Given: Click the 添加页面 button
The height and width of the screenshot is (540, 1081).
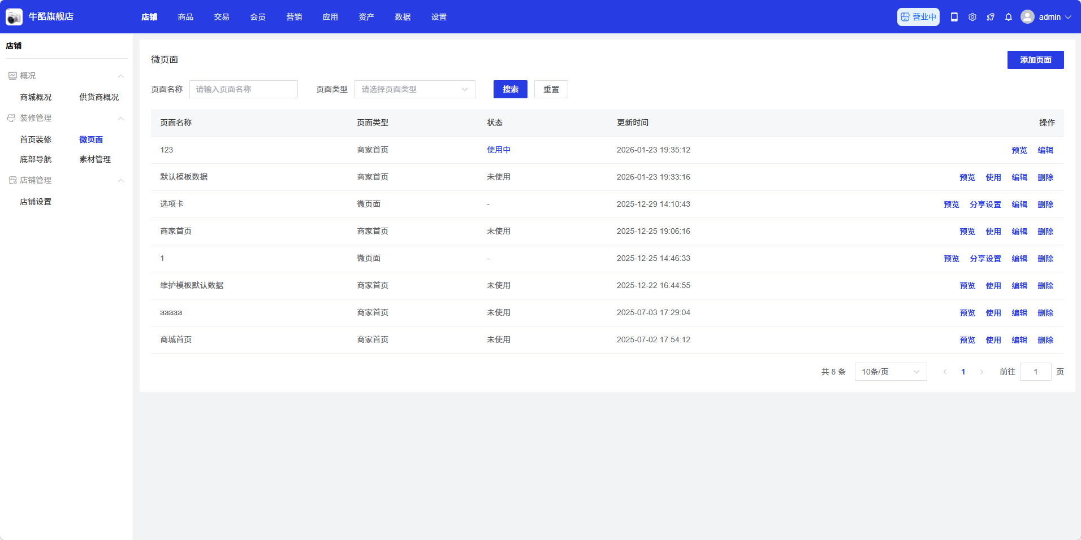Looking at the screenshot, I should click(x=1035, y=60).
